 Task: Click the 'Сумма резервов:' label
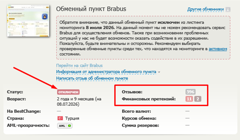point(140,125)
